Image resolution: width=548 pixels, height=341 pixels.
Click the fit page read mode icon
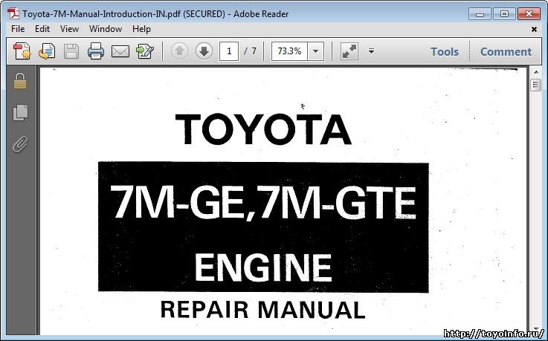(349, 51)
